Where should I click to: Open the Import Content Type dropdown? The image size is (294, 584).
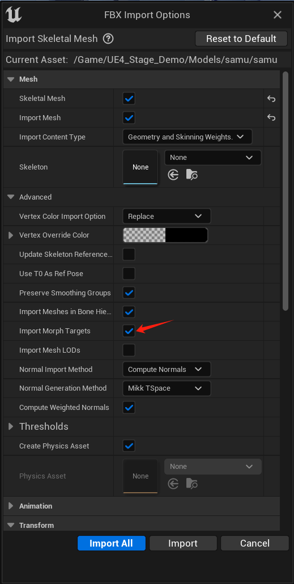[x=187, y=137]
